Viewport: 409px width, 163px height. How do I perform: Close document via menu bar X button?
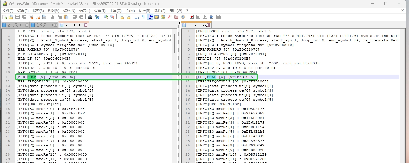point(402,11)
